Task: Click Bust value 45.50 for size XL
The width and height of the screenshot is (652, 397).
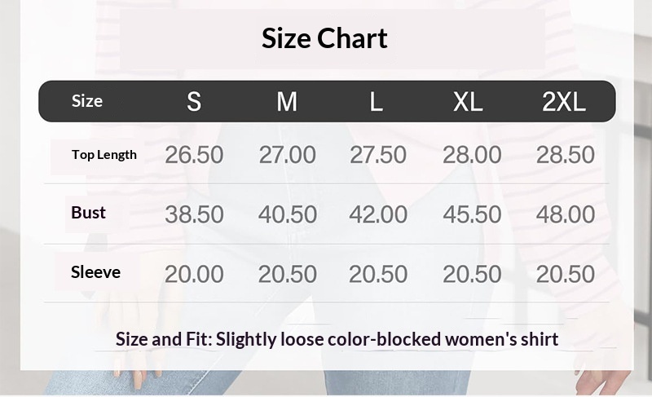Action: (472, 214)
